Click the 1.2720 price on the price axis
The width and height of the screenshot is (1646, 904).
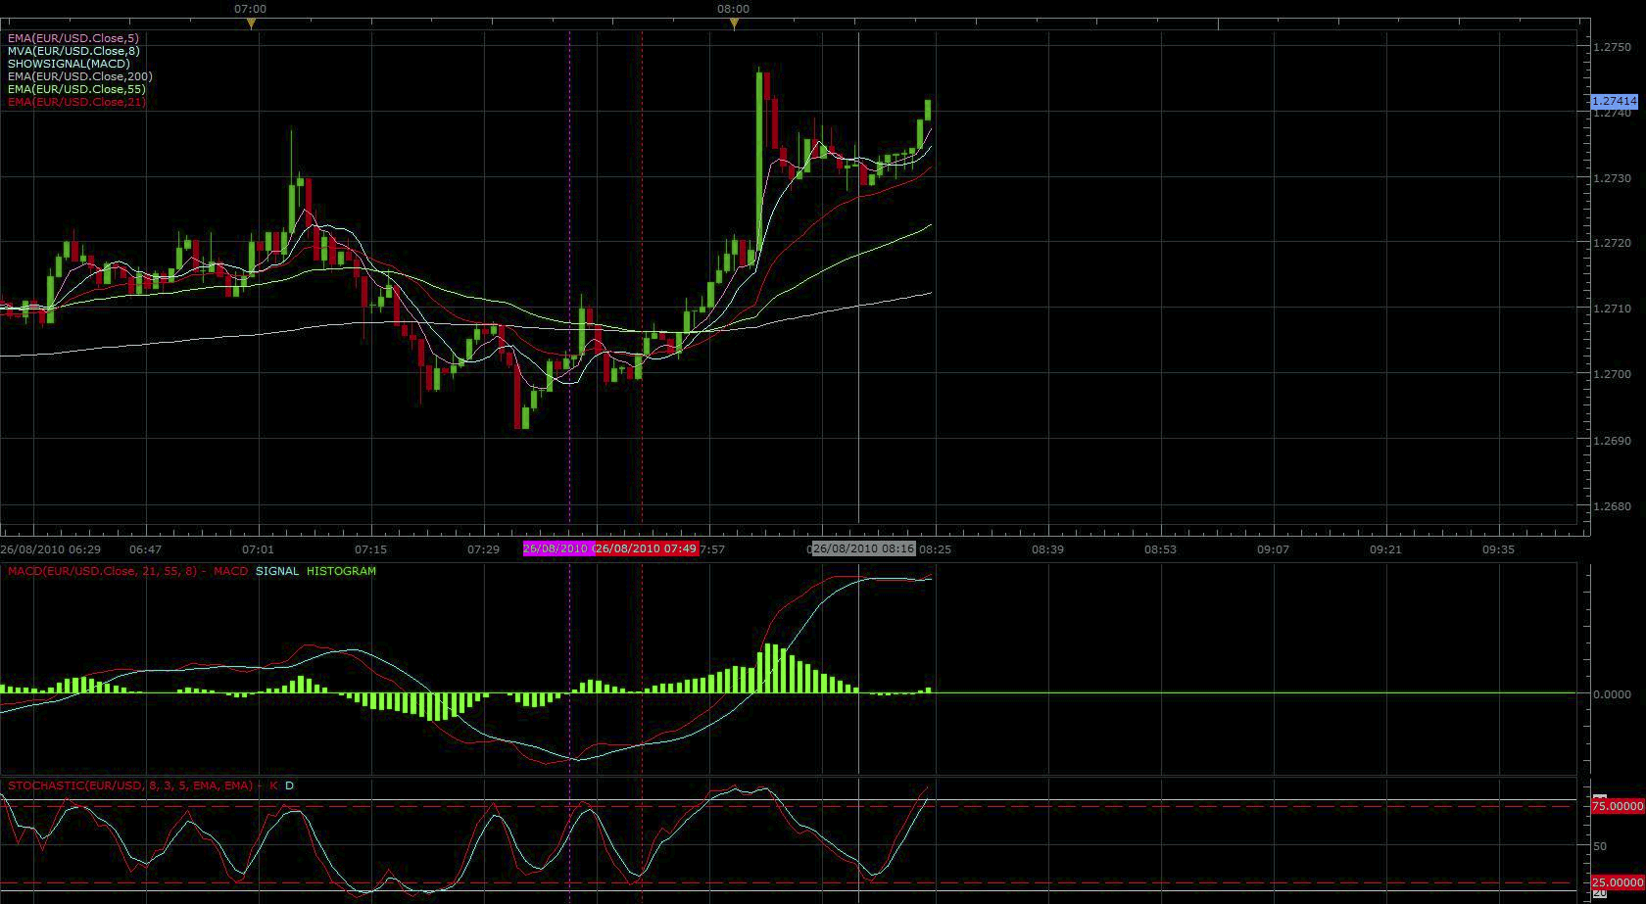(1613, 243)
